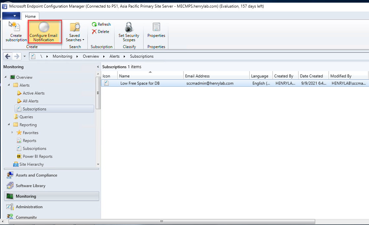Image resolution: width=369 pixels, height=225 pixels.
Task: Expand the Favorites tree node
Action: pyautogui.click(x=13, y=133)
